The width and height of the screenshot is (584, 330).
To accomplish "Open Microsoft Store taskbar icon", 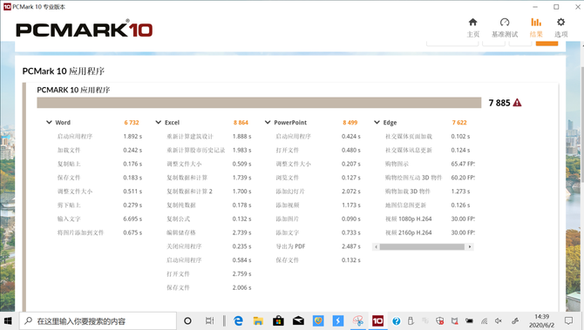I will (x=278, y=320).
